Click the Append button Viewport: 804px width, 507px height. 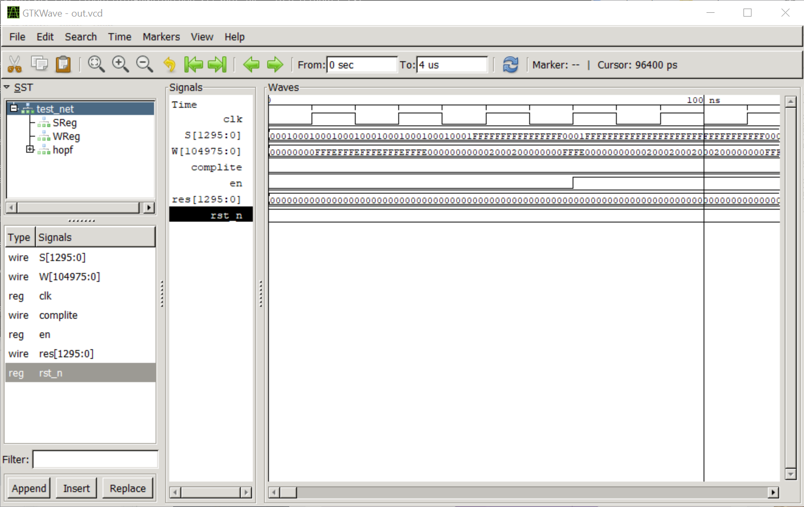[29, 488]
